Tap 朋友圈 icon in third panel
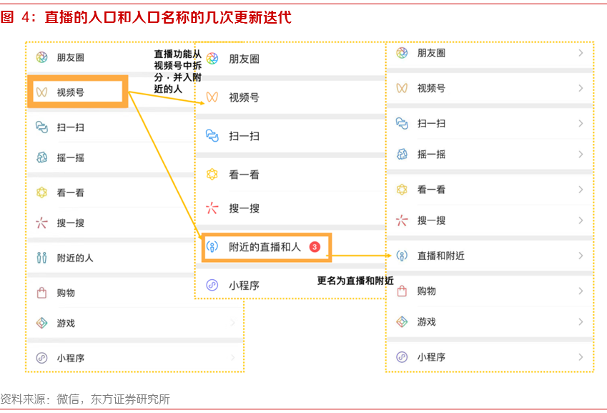The image size is (607, 413). coord(402,53)
